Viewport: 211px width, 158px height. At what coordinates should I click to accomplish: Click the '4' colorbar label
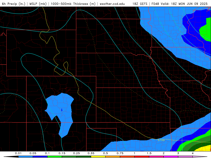193,153
